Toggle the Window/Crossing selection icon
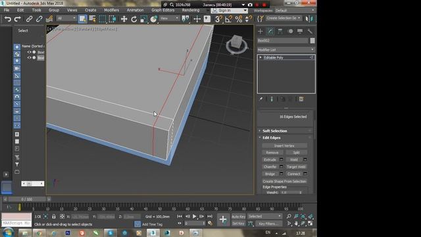The height and width of the screenshot is (237, 421). tap(112, 19)
